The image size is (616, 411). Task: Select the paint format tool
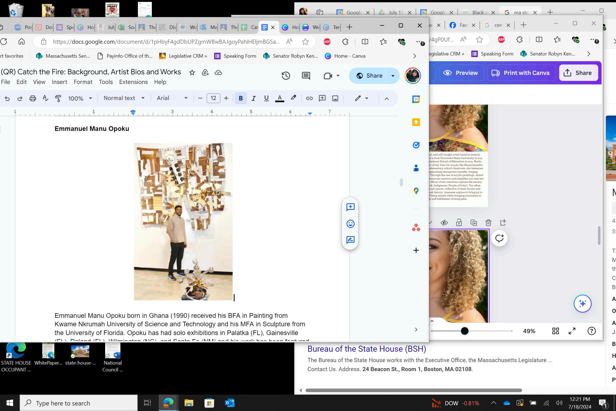pyautogui.click(x=58, y=98)
